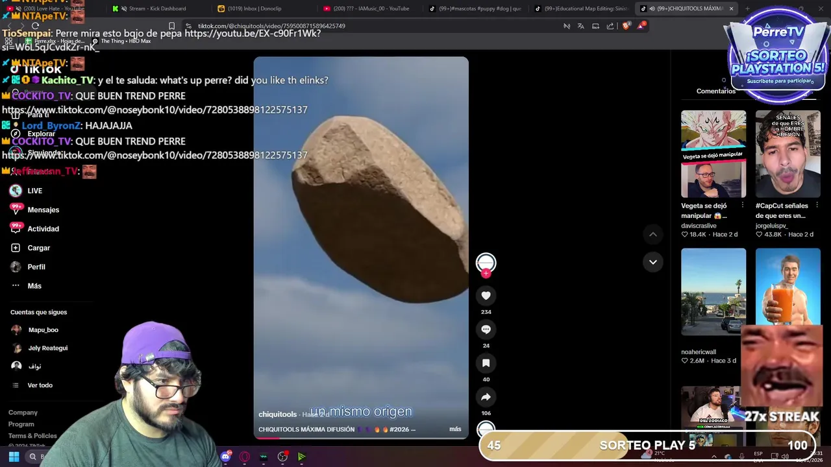831x467 pixels.
Task: Open options for the CapCut señales card
Action: [817, 206]
